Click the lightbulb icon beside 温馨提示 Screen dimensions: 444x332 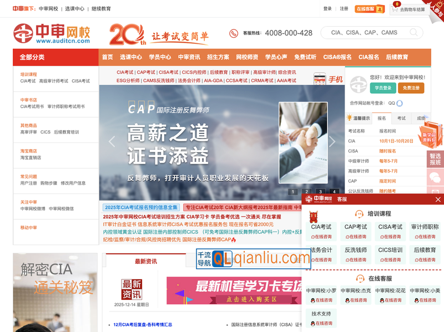click(x=349, y=118)
